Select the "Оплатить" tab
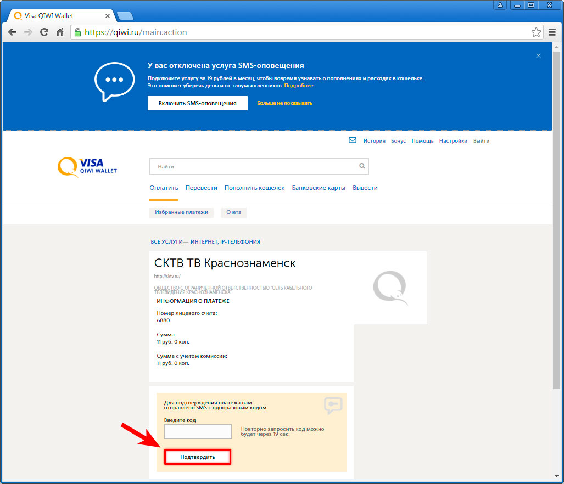Viewport: 564px width, 484px height. tap(164, 188)
